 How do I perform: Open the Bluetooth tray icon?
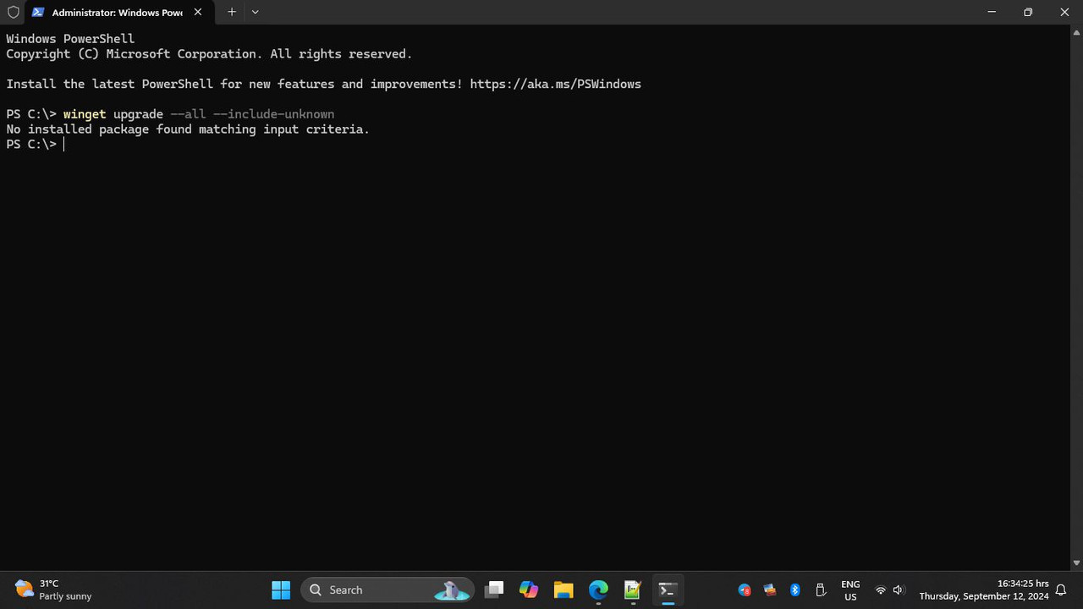point(795,590)
